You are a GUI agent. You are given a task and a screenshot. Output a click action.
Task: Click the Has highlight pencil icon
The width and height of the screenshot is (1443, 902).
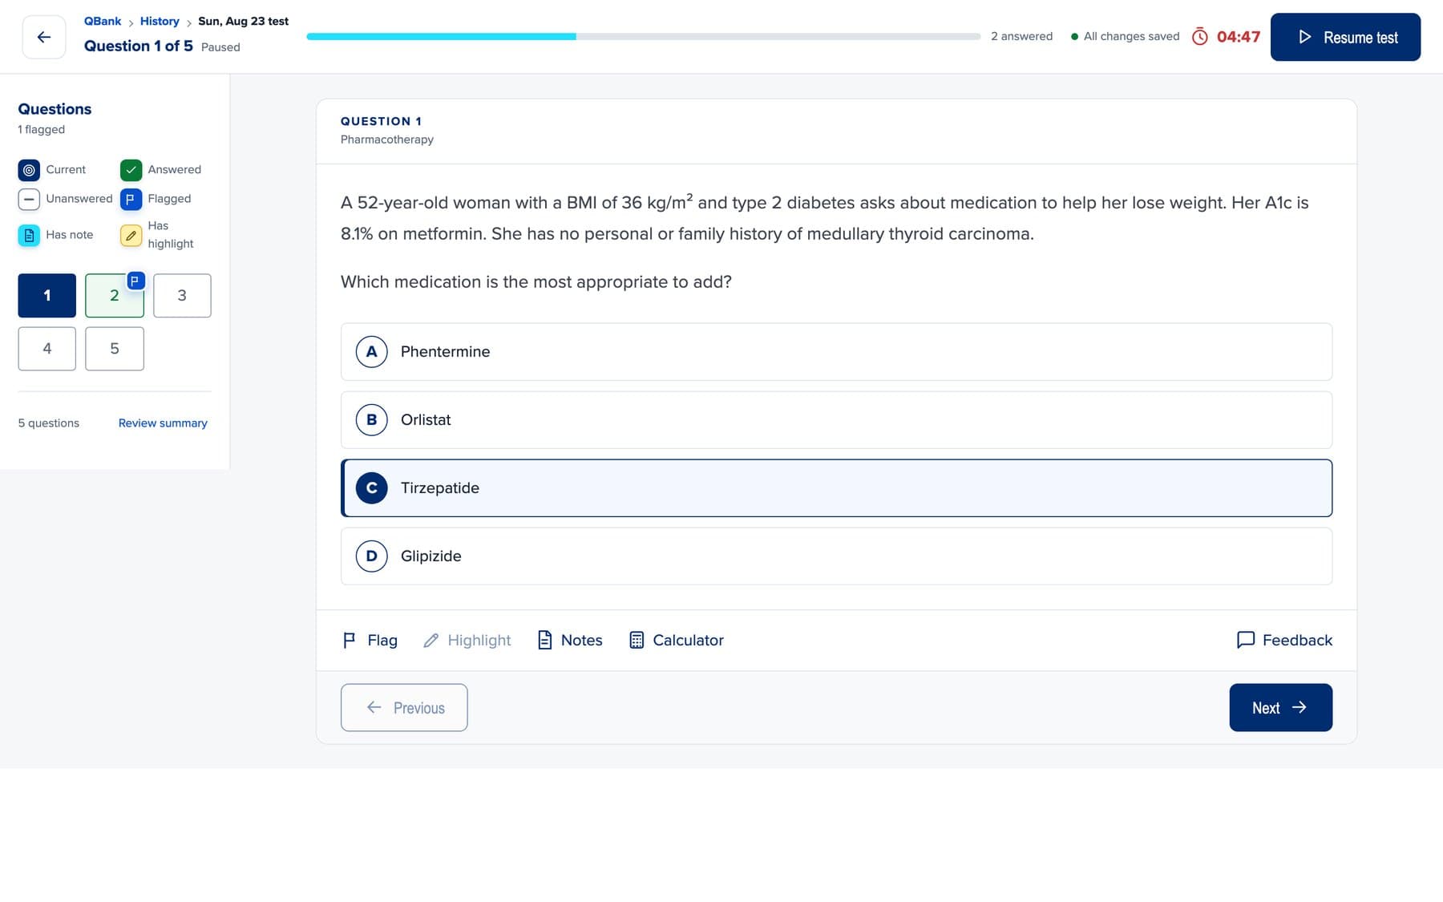tap(131, 235)
